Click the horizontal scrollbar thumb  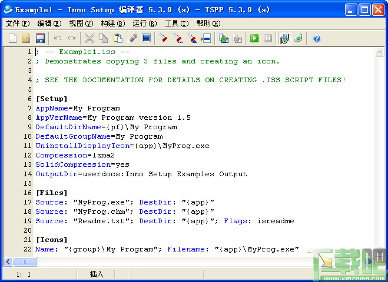(x=26, y=262)
